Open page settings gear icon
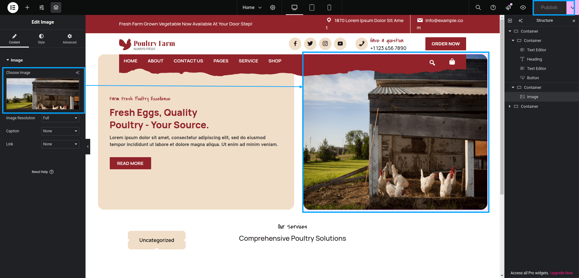Viewport: 579px width, 278px height. [x=273, y=7]
